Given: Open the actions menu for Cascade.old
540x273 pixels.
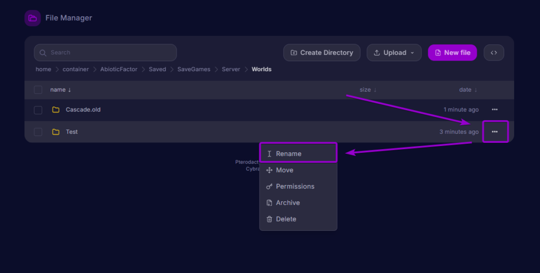Looking at the screenshot, I should click(495, 110).
